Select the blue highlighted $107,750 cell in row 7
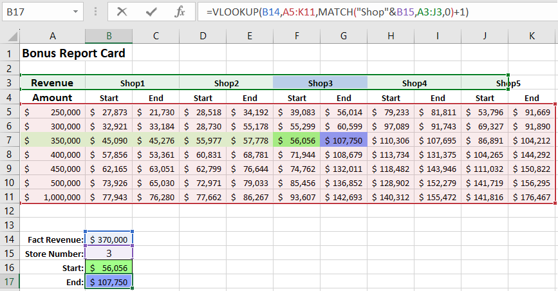The image size is (558, 291). (x=344, y=140)
